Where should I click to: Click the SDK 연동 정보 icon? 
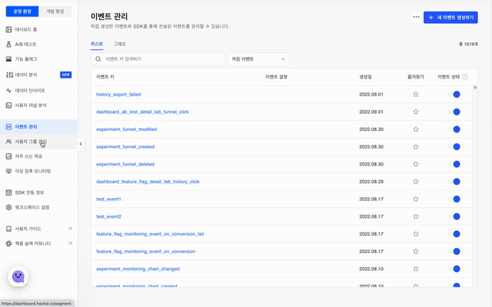(9, 192)
